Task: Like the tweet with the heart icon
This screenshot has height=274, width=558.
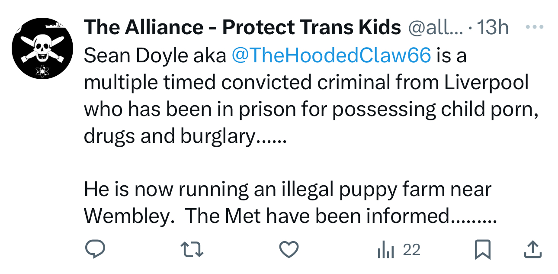Action: point(289,249)
